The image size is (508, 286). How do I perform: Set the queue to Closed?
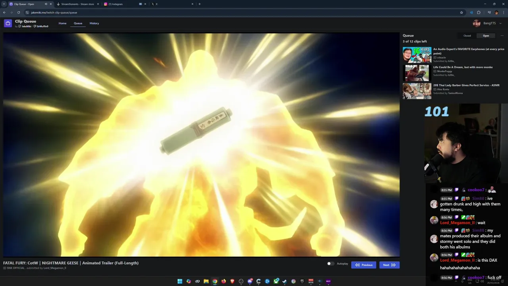[x=467, y=36]
